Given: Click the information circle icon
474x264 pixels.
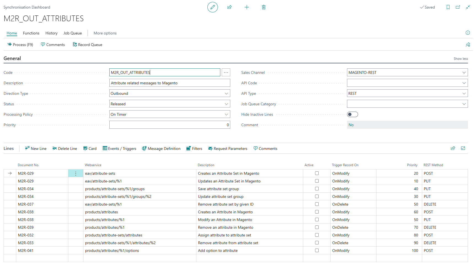Looking at the screenshot, I should click(468, 33).
